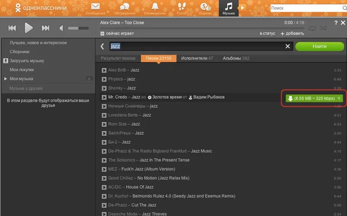Play 'The Solsonics – Jazz In The Present Tense'
Viewport: 347px width, 216px height.
point(104,160)
